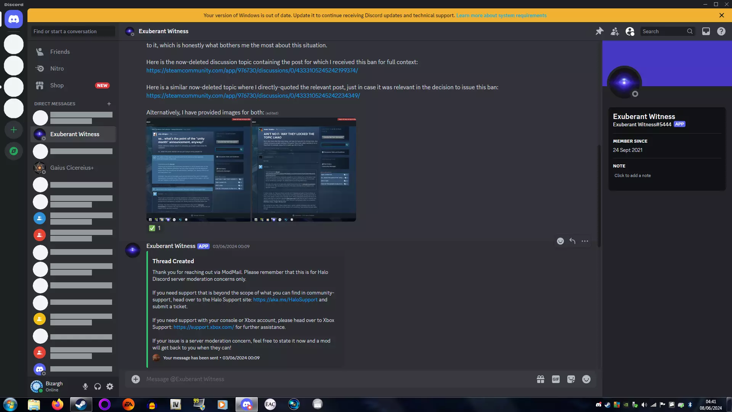This screenshot has width=732, height=412.
Task: Open More options on message
Action: tap(585, 241)
